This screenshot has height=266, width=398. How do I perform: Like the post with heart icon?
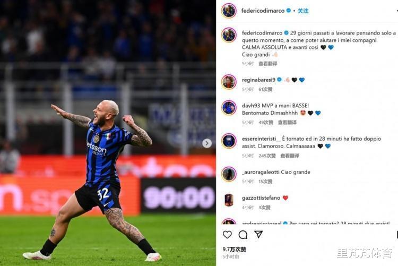click(x=227, y=235)
